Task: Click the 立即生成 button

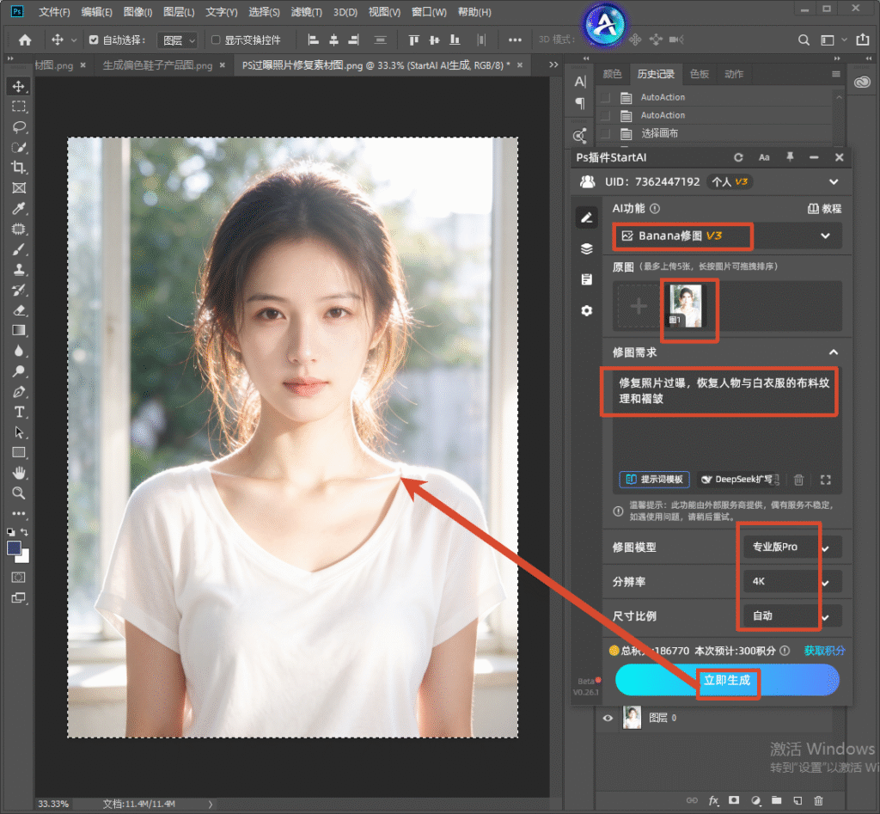Action: tap(727, 681)
